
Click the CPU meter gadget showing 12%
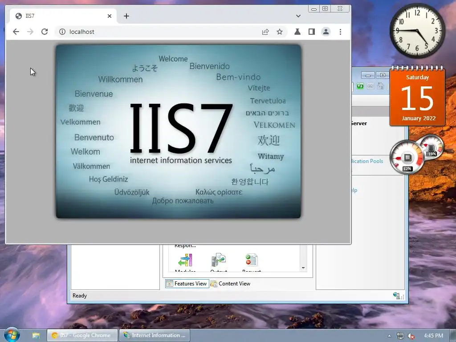coord(407,157)
